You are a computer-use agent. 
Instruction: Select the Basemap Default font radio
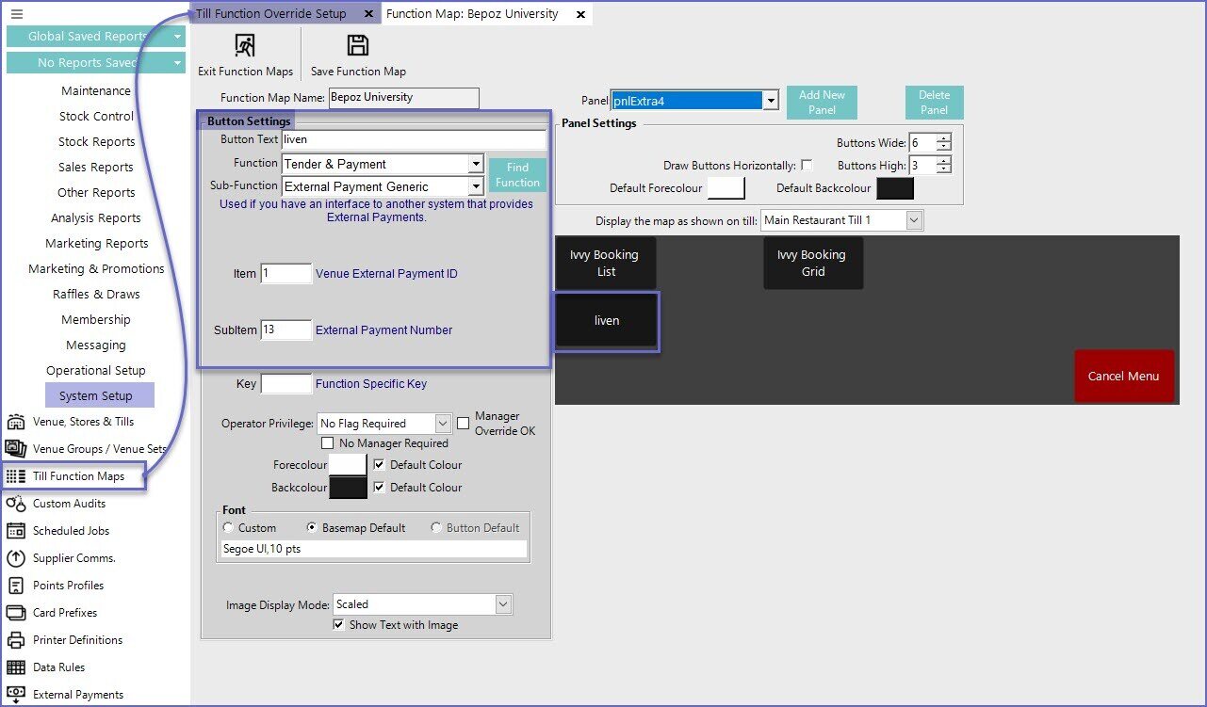[x=313, y=528]
